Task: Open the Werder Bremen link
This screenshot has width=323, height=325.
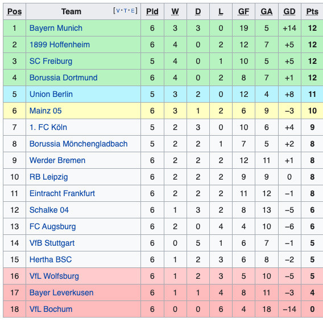Action: (57, 160)
